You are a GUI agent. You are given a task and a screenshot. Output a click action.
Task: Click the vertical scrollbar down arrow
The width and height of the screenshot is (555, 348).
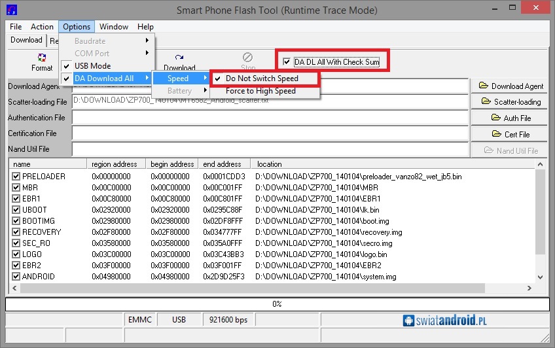[540, 277]
